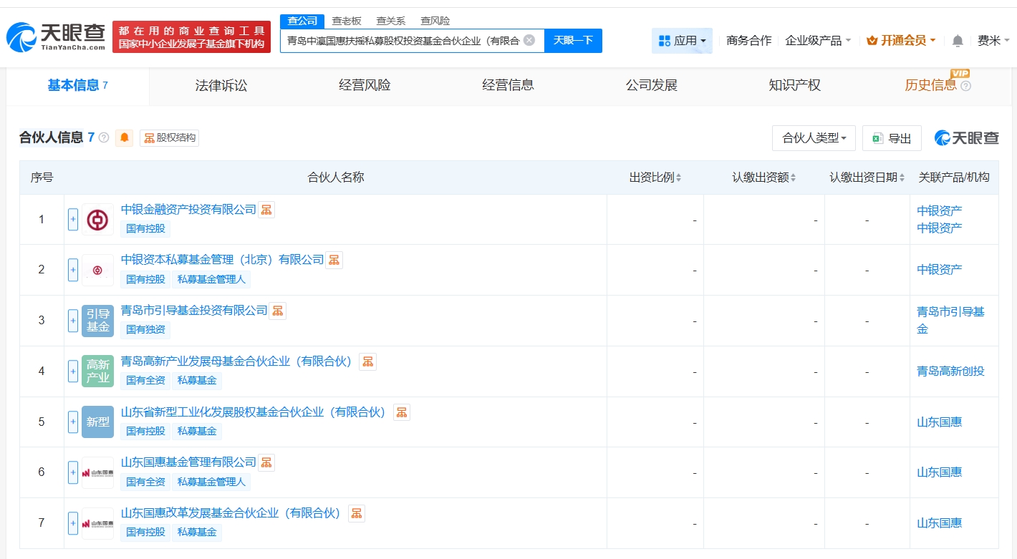The width and height of the screenshot is (1017, 559).
Task: Click the 天眼一下 search button
Action: pos(573,40)
